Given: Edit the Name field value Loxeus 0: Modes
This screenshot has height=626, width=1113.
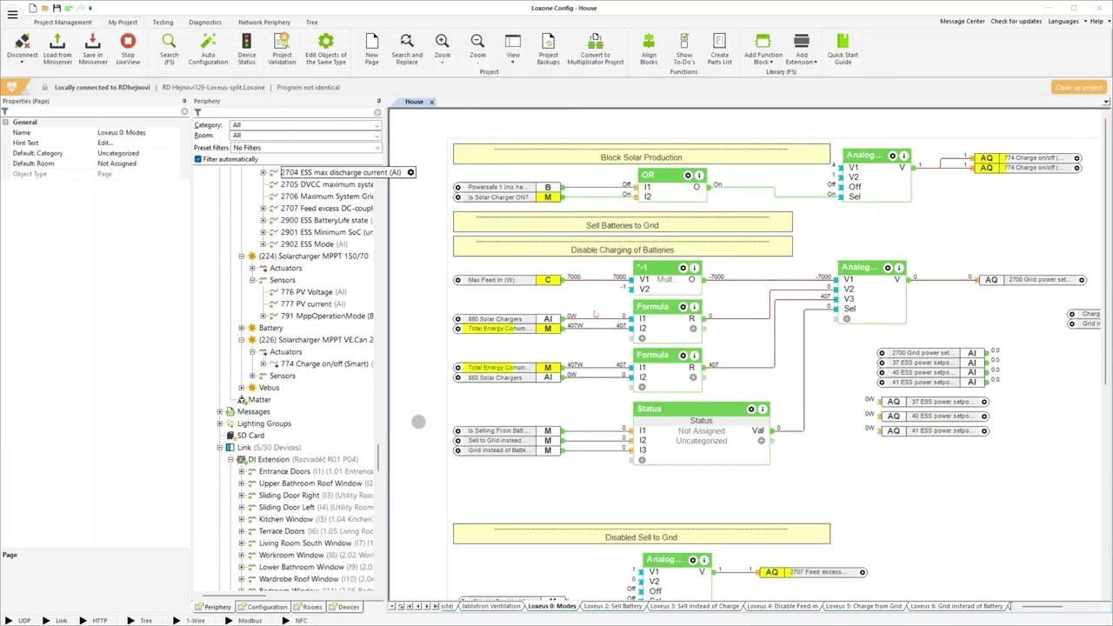Looking at the screenshot, I should pyautogui.click(x=139, y=133).
